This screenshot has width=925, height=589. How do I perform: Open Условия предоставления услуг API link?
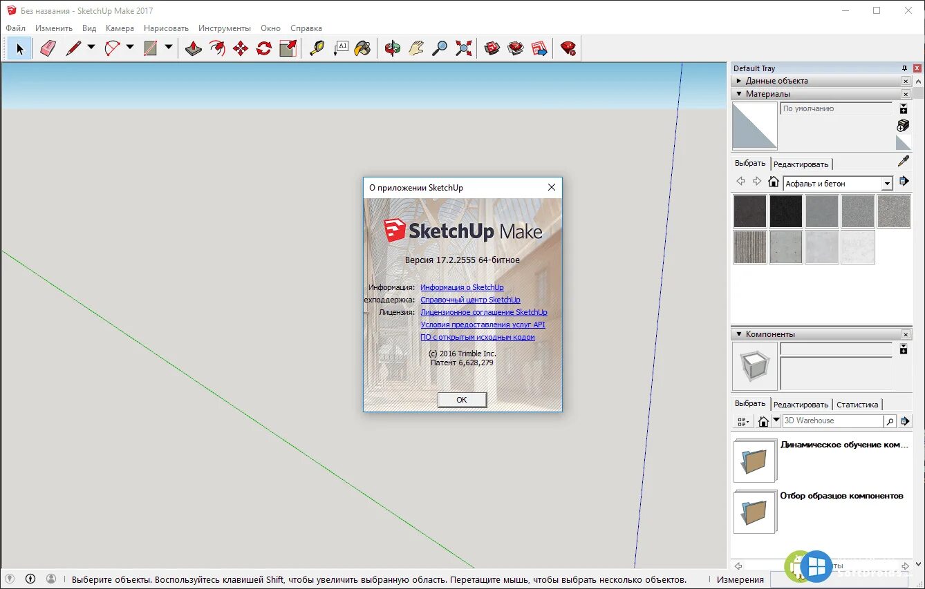[483, 325]
